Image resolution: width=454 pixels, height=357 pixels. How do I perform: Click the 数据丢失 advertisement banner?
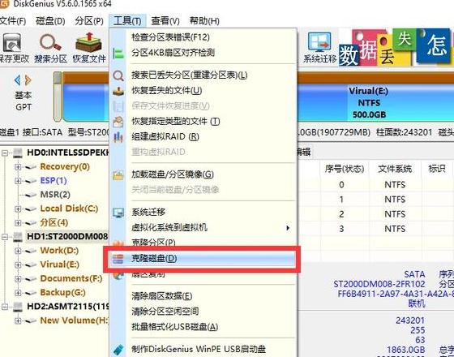tap(396, 46)
